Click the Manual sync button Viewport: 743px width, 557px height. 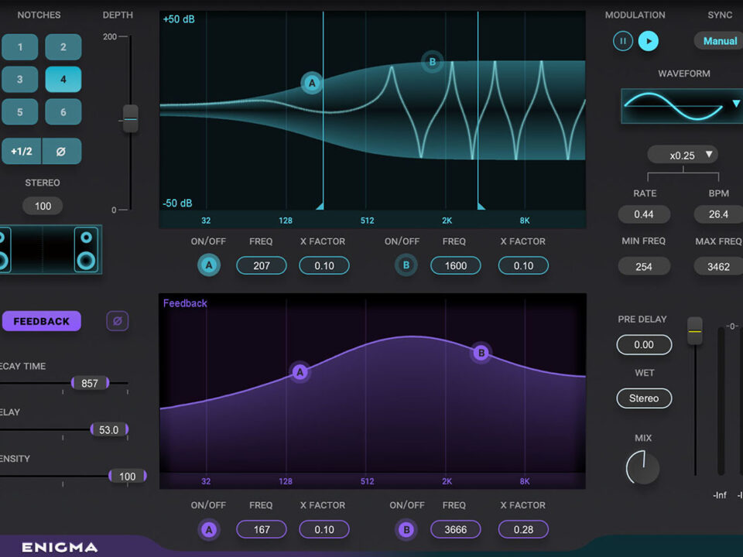pos(719,41)
